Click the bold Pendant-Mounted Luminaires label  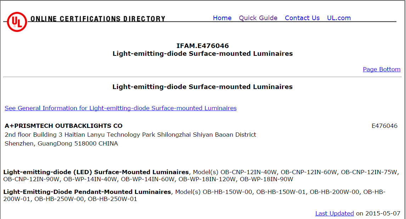pyautogui.click(x=87, y=192)
